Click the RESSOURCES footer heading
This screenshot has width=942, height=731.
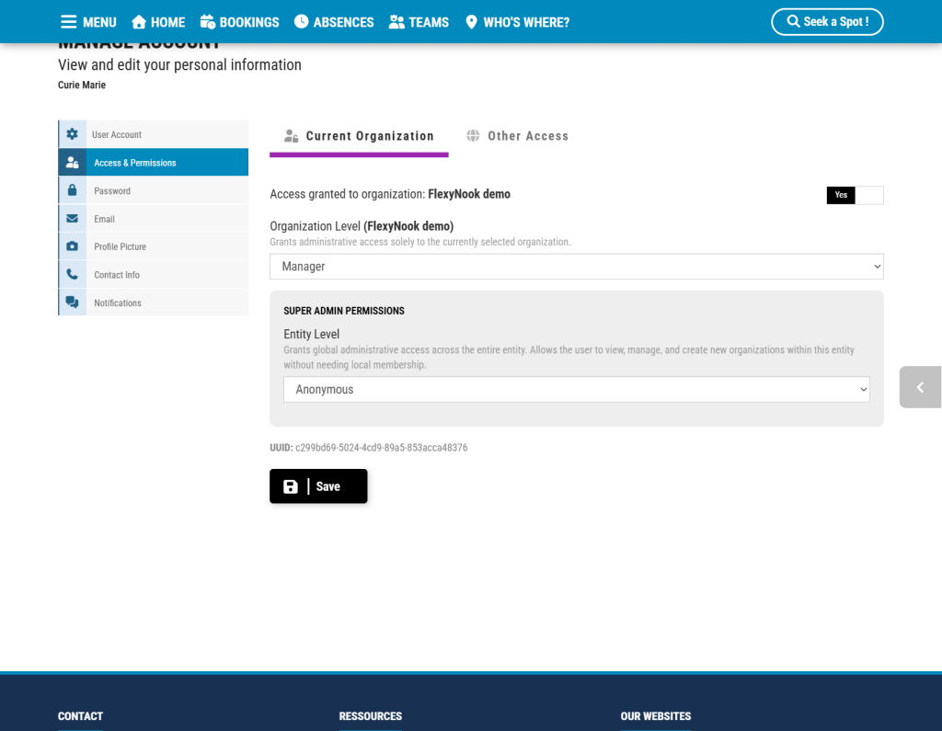(371, 716)
